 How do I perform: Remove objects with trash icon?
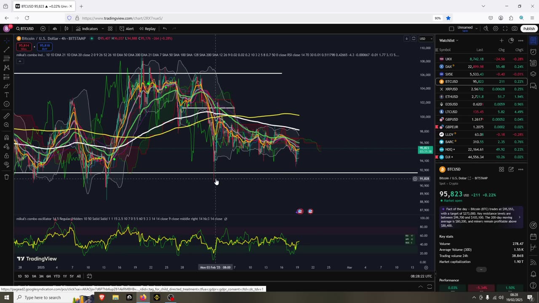pyautogui.click(x=6, y=177)
